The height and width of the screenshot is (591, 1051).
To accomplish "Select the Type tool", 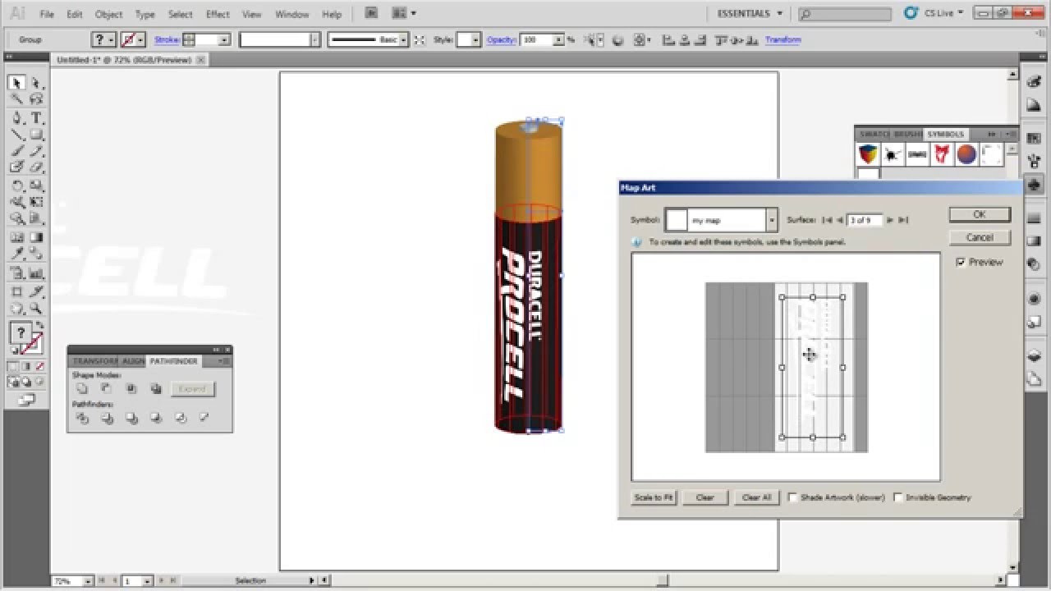I will [x=37, y=118].
